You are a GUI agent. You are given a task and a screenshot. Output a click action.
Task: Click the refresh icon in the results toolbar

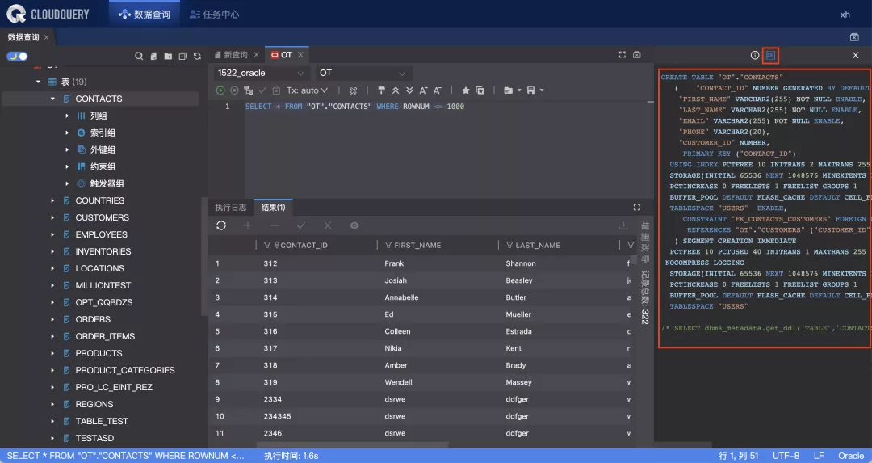pos(221,225)
